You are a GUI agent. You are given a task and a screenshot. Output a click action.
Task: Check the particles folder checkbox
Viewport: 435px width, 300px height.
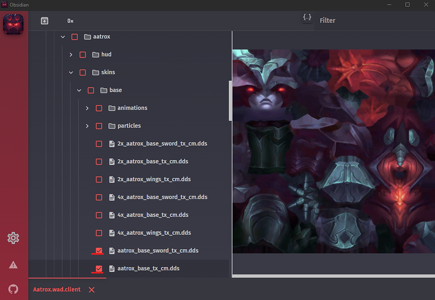pyautogui.click(x=99, y=126)
